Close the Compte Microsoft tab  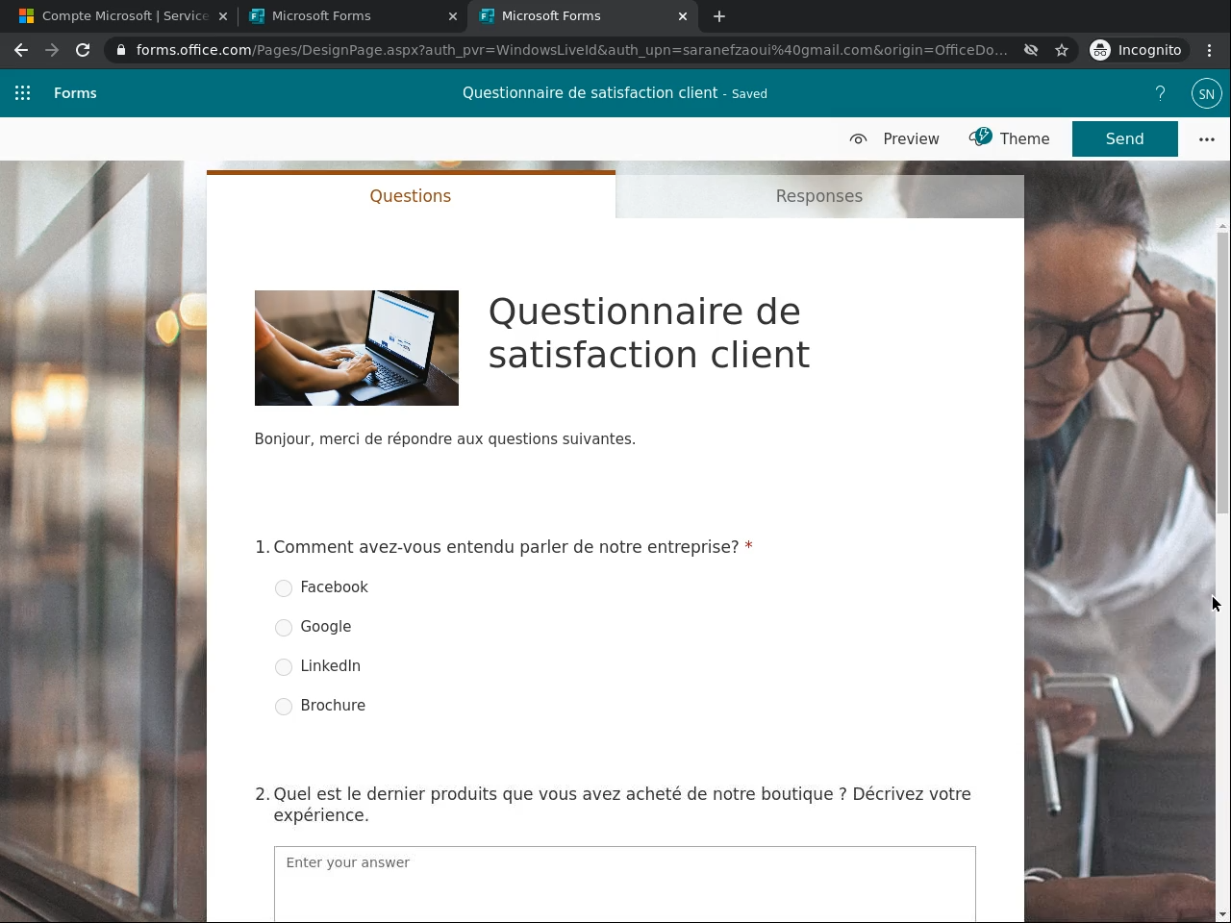(x=223, y=16)
